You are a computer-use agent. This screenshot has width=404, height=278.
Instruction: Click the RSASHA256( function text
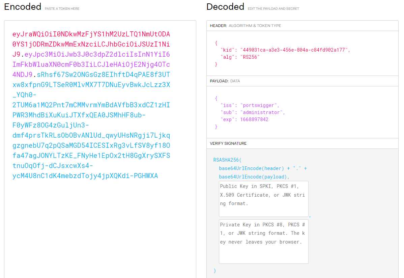tap(228, 160)
